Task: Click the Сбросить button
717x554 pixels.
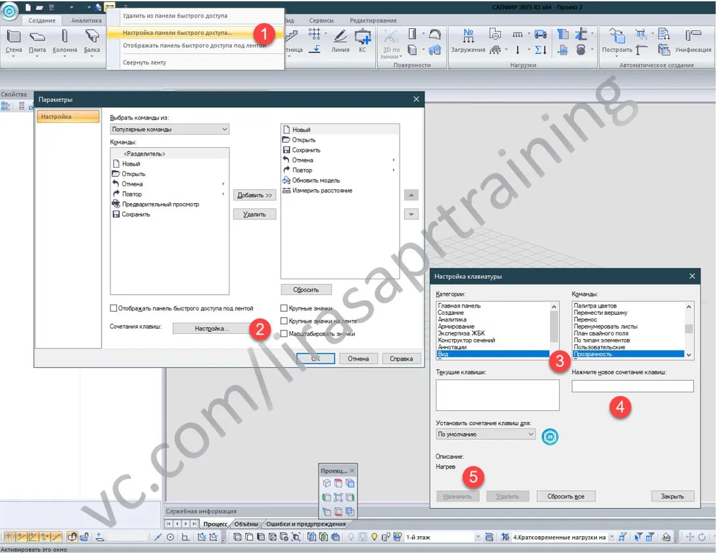Action: point(306,290)
